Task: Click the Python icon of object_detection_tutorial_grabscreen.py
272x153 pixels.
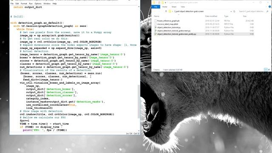Action: (156, 31)
